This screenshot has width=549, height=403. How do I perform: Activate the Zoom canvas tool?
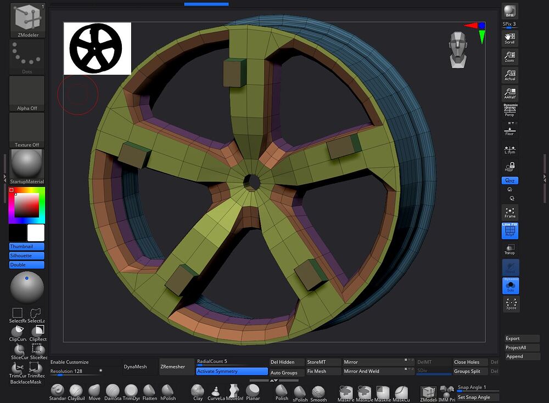coord(510,56)
